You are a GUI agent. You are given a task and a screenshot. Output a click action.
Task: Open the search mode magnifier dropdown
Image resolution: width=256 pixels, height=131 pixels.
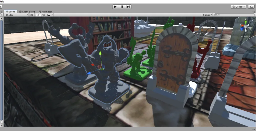[x=216, y=15]
